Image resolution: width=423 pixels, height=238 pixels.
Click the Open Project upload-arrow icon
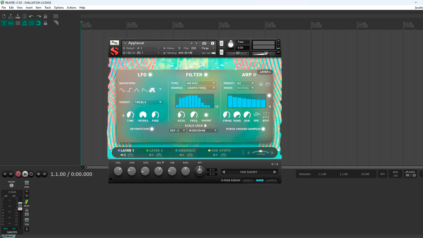click(11, 16)
